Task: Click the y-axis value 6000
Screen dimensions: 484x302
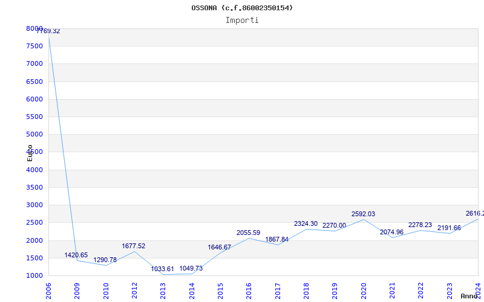Action: 34,99
